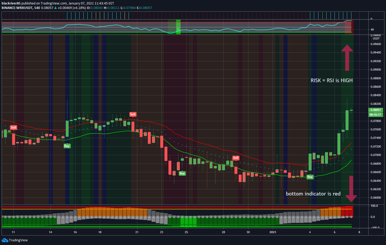386x245 pixels.
Task: Click the Buy label near December 15
Action: pos(67,146)
